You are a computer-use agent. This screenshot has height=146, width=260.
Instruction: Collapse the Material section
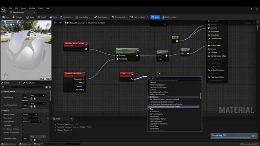(x=2, y=111)
